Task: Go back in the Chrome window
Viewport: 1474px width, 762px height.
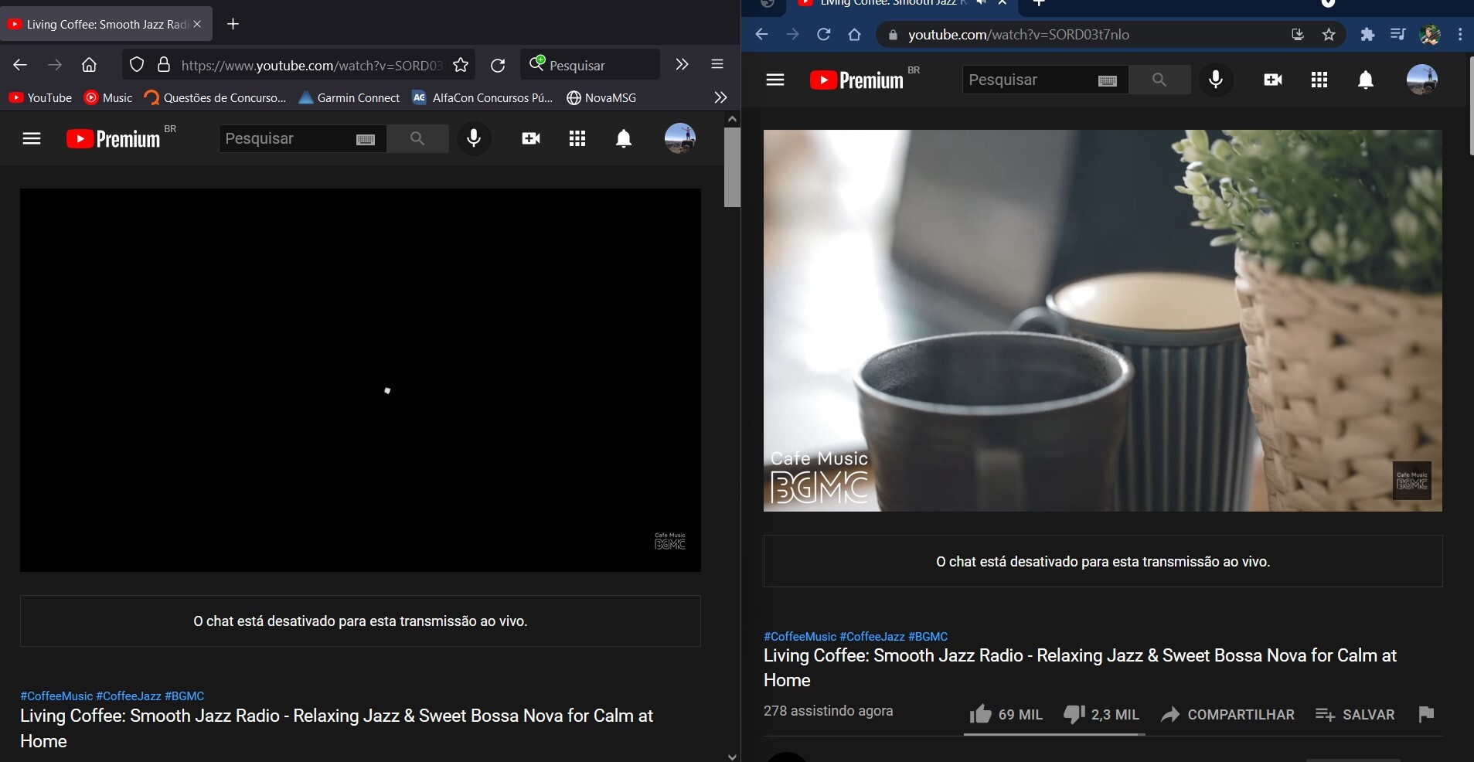Action: (x=761, y=34)
